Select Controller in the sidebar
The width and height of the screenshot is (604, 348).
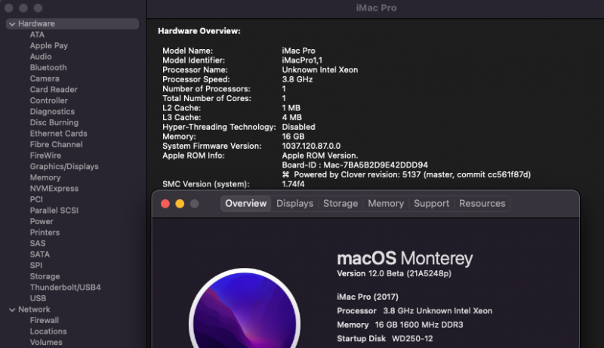pos(49,100)
